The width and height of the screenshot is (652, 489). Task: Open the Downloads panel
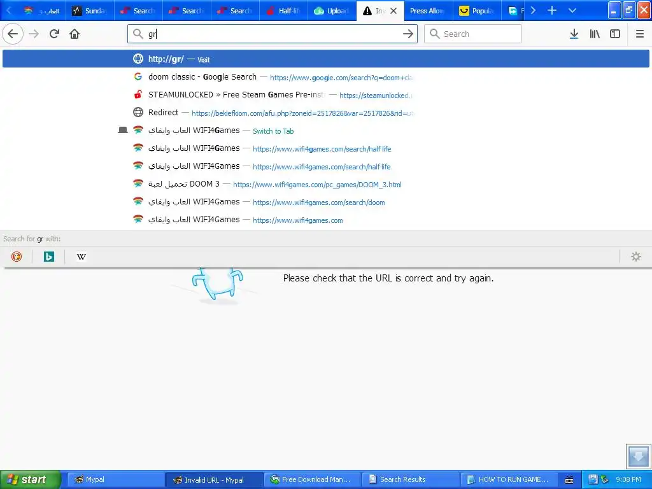tap(574, 34)
